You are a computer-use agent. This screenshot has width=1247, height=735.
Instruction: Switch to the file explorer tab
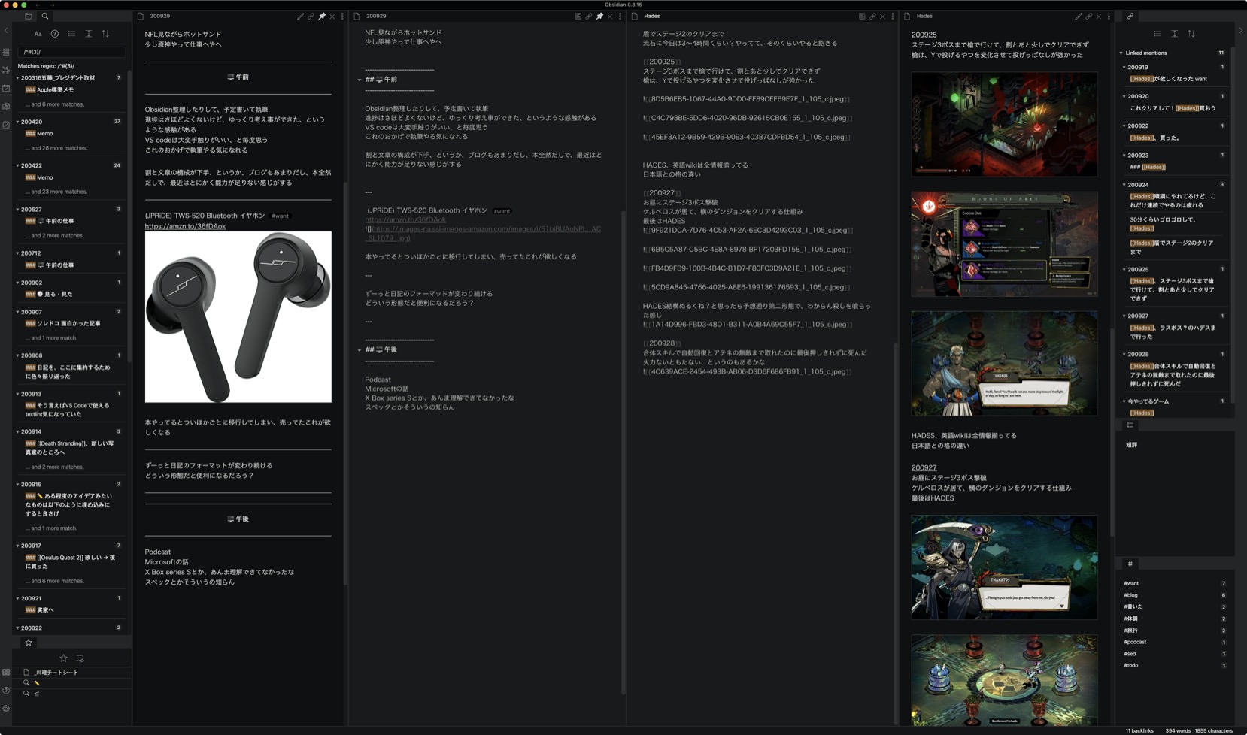[29, 16]
